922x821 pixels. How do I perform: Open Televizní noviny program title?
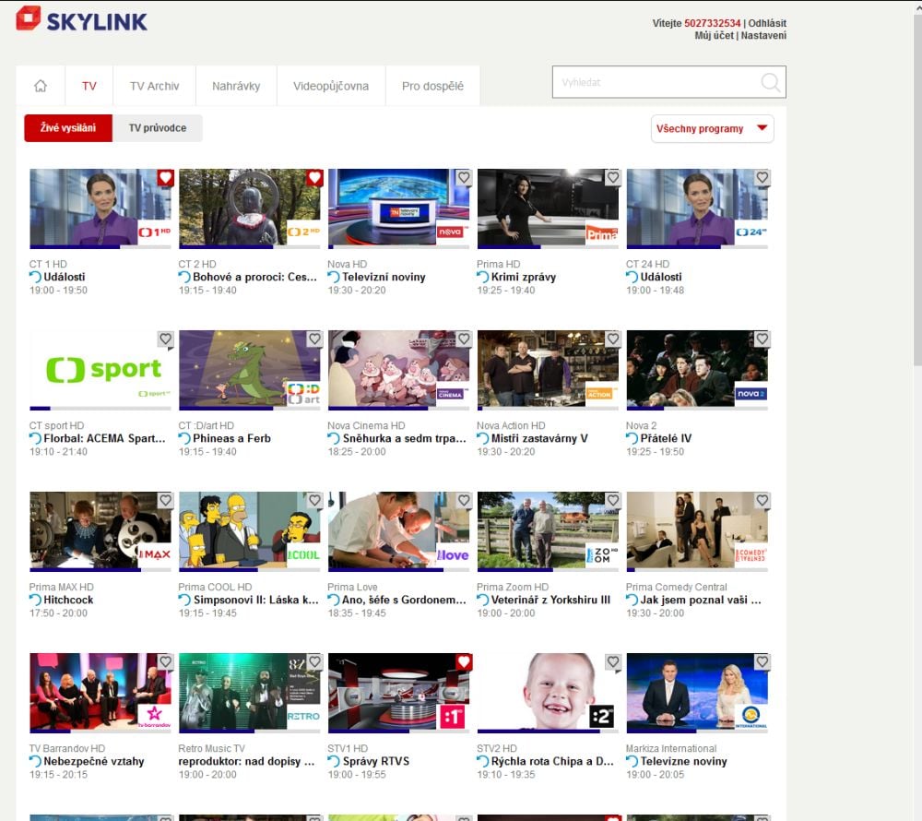pyautogui.click(x=384, y=277)
